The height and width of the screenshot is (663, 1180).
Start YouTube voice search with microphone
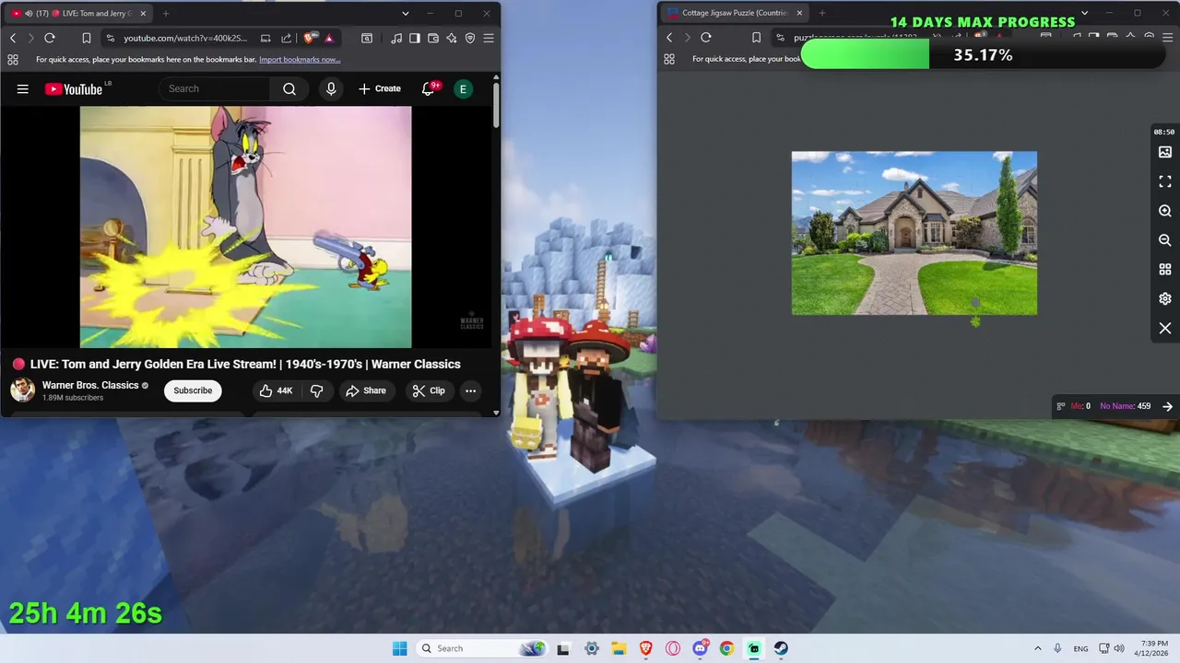pyautogui.click(x=331, y=88)
